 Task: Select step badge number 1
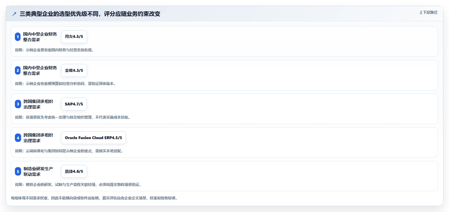point(18,37)
